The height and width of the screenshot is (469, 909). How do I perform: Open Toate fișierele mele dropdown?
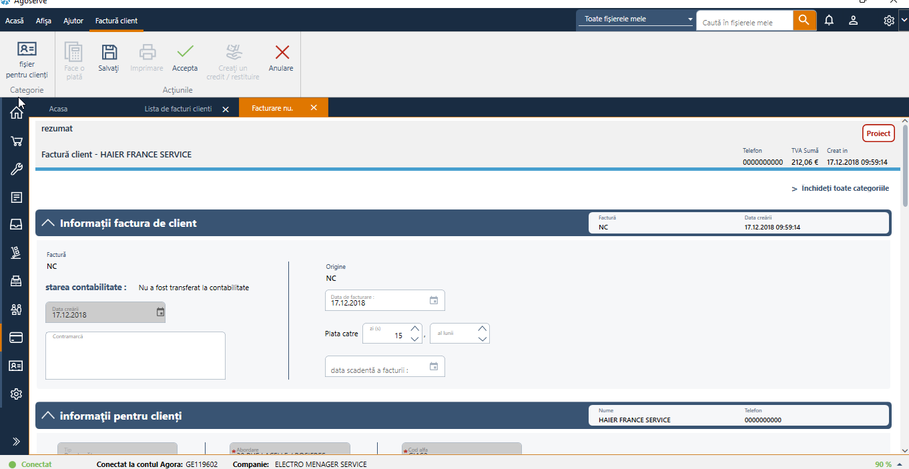point(636,19)
